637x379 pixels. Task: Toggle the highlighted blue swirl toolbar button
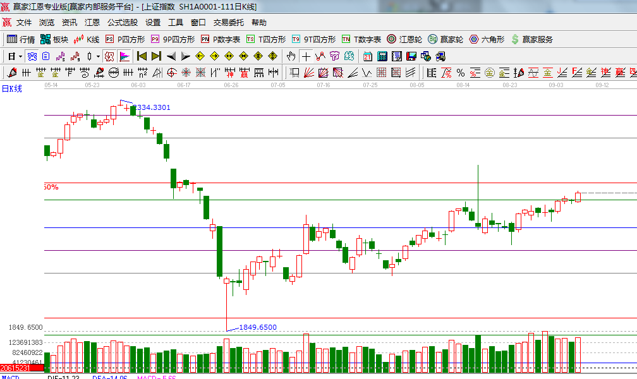coord(32,56)
